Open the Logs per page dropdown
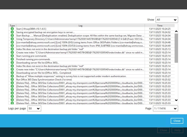The height and width of the screenshot is (137, 187). point(34,109)
